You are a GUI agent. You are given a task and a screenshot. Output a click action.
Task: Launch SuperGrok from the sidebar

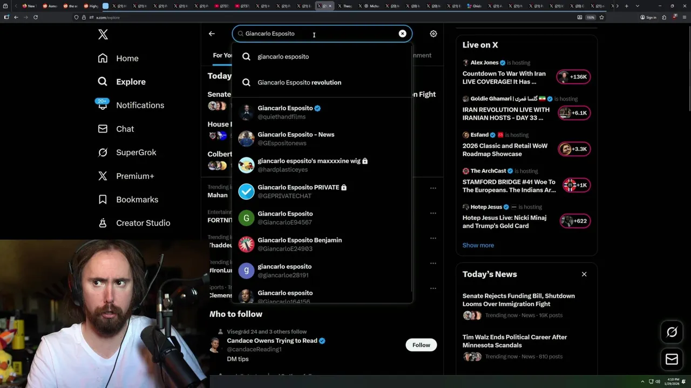127,153
